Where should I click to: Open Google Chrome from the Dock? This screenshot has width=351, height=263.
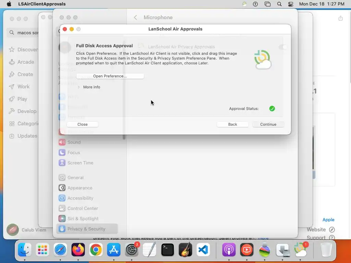click(96, 250)
